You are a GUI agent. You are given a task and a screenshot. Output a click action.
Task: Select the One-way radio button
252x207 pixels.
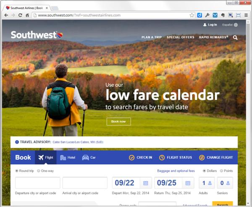(x=38, y=171)
